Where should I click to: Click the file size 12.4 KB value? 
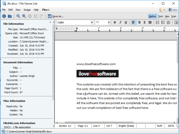[32, 37]
